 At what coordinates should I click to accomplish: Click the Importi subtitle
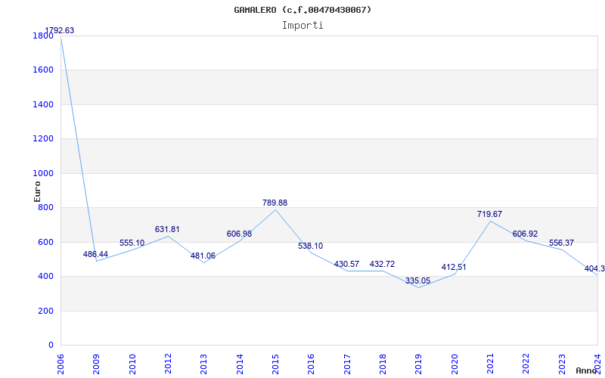pos(302,26)
